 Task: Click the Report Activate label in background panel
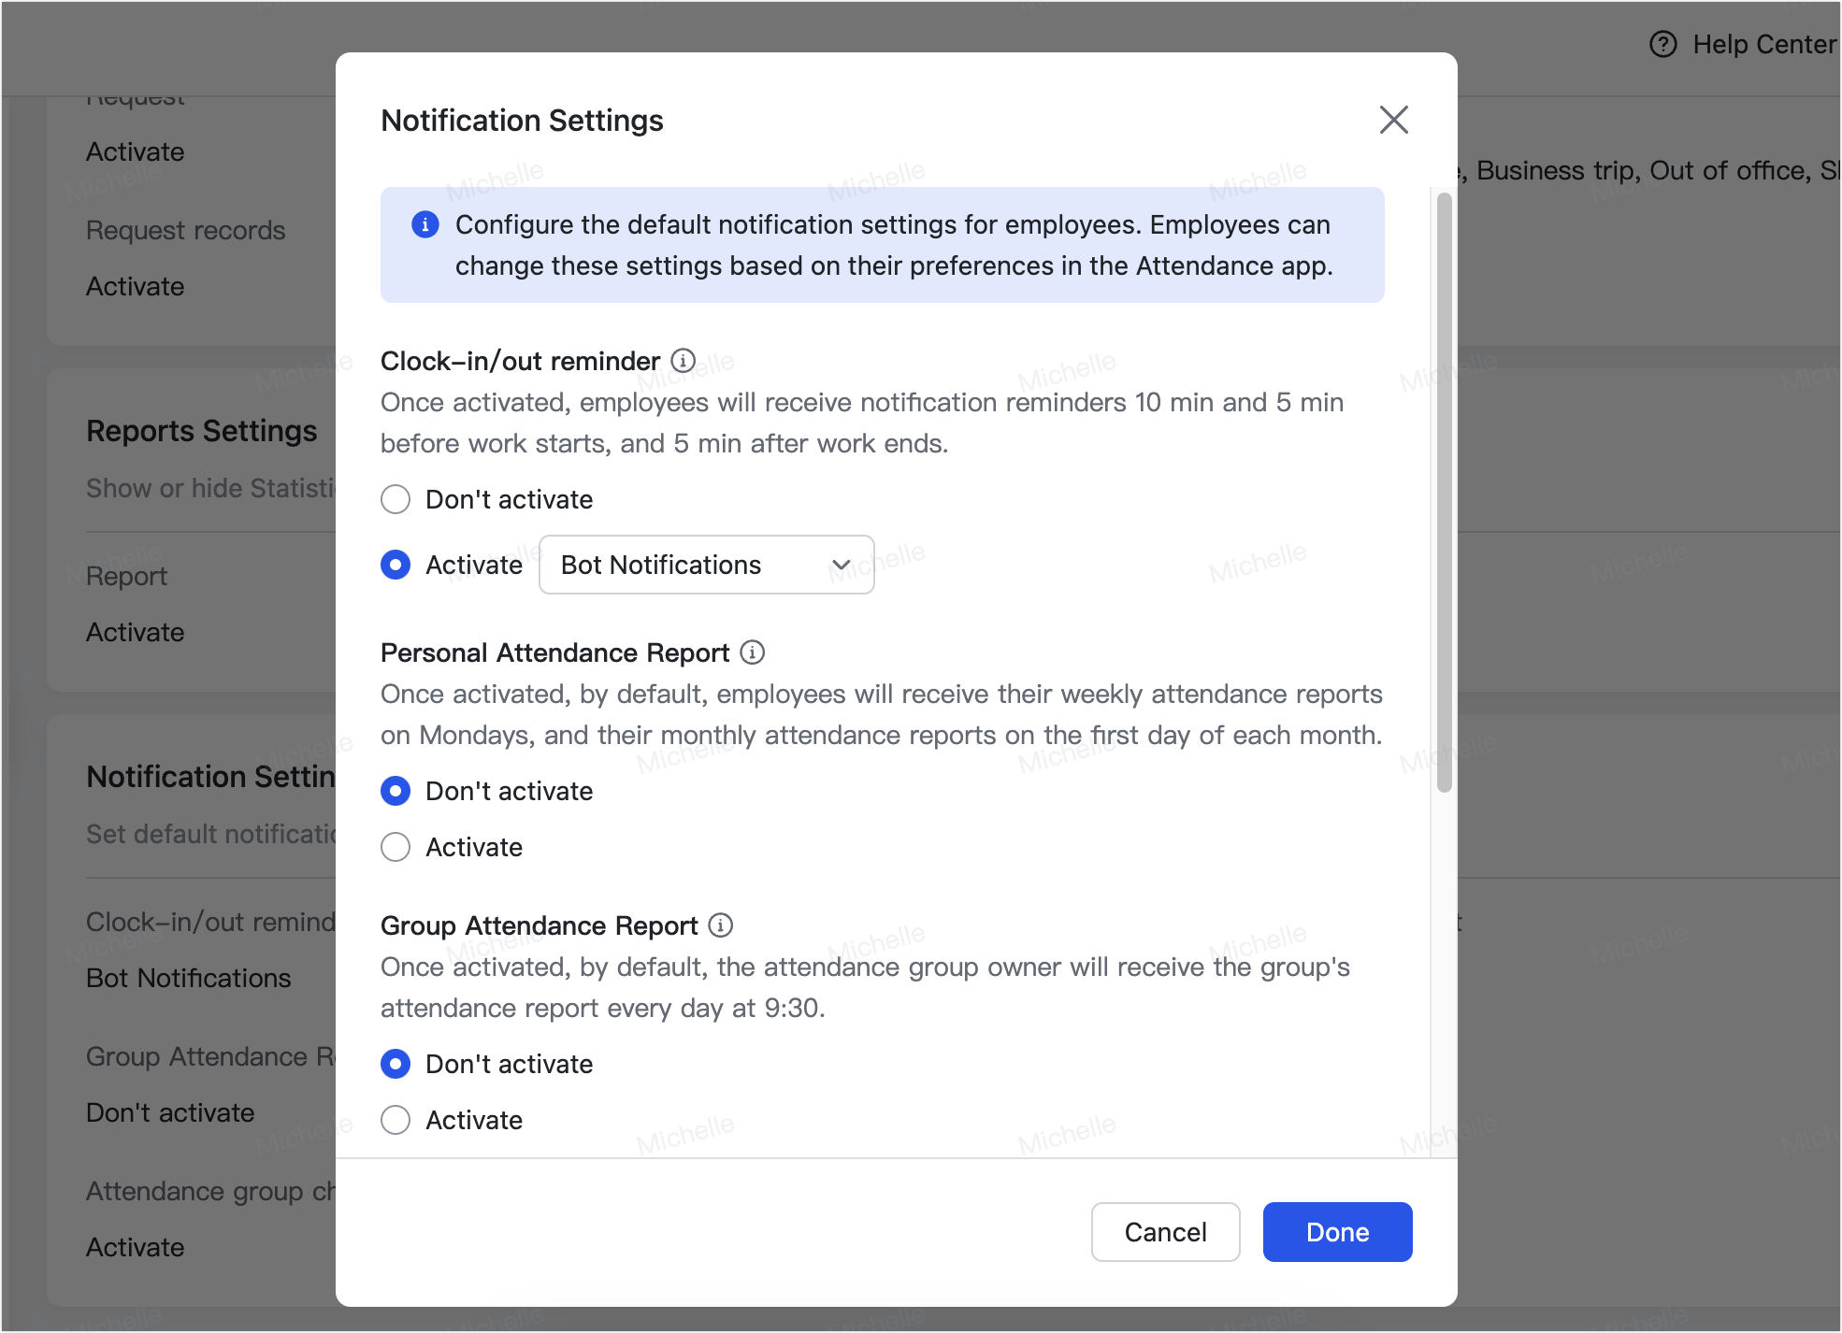click(135, 632)
